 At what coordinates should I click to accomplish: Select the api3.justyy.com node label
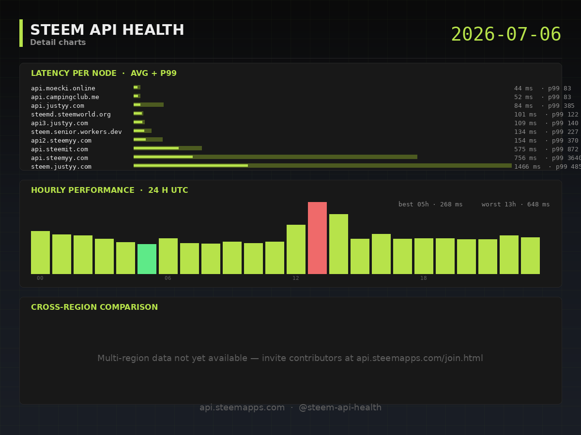pyautogui.click(x=60, y=123)
